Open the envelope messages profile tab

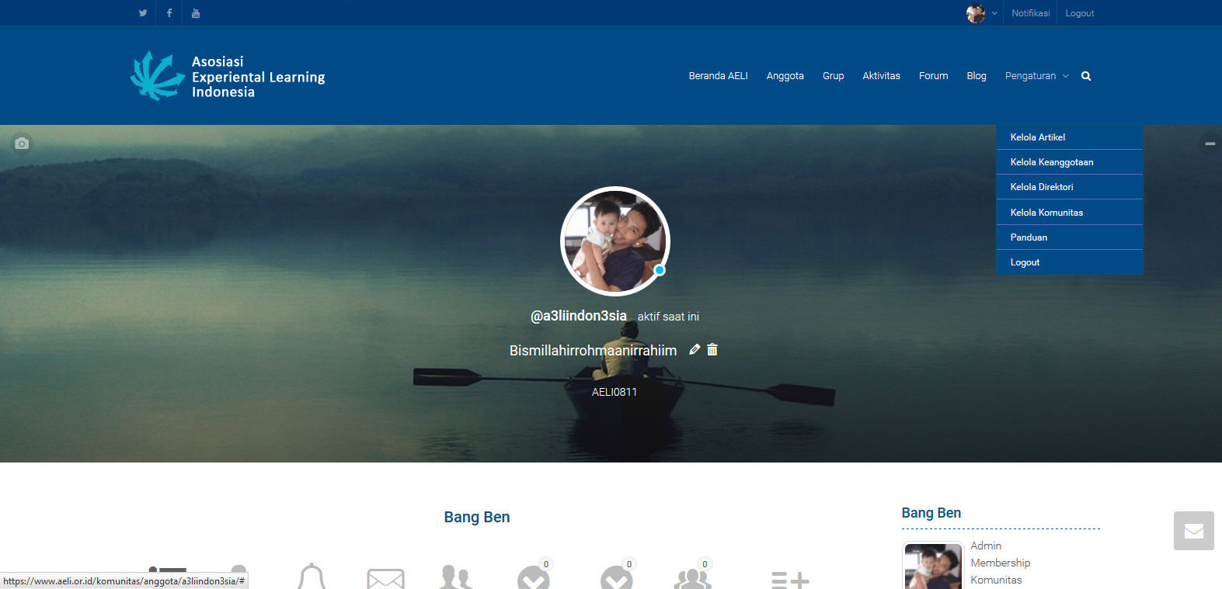[x=385, y=579]
